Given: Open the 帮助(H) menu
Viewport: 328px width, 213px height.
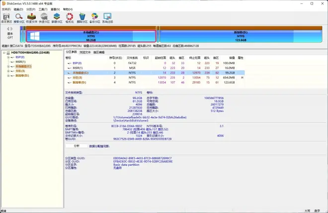Looking at the screenshot, I should (68, 9).
